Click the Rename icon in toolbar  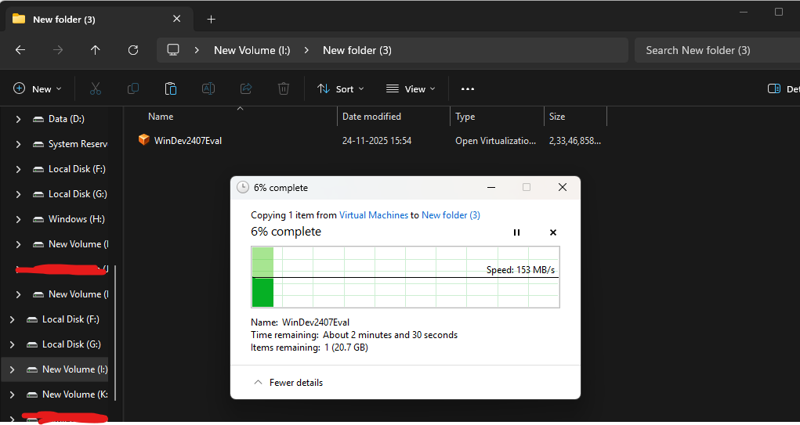point(208,89)
